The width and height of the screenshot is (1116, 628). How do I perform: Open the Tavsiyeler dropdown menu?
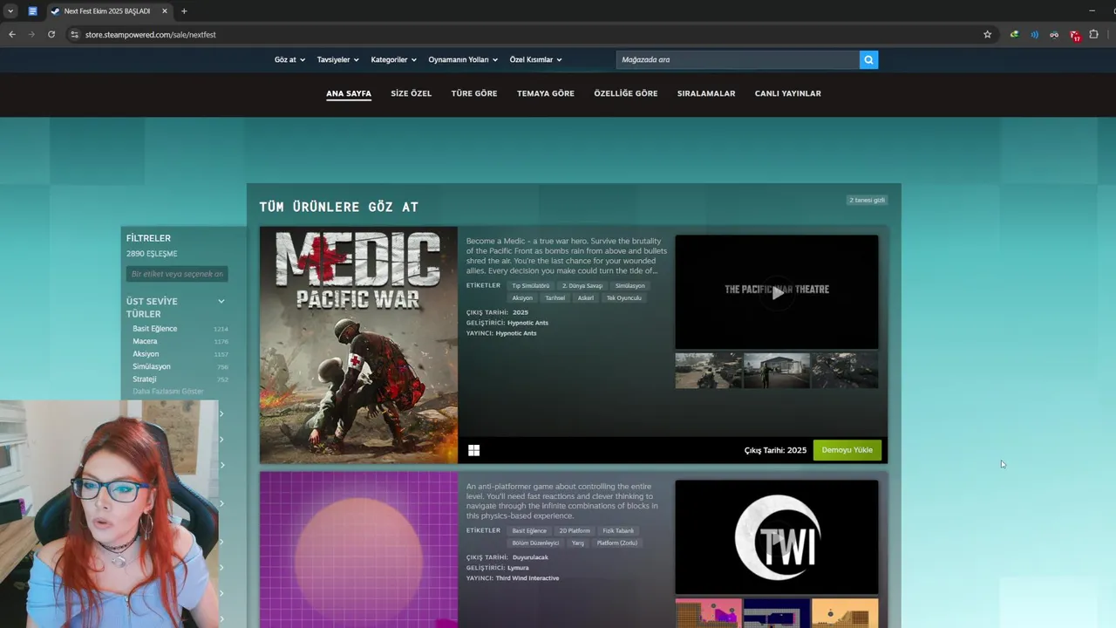click(x=337, y=59)
